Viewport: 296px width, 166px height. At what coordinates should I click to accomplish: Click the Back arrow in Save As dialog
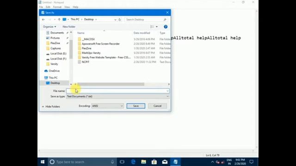[43, 19]
